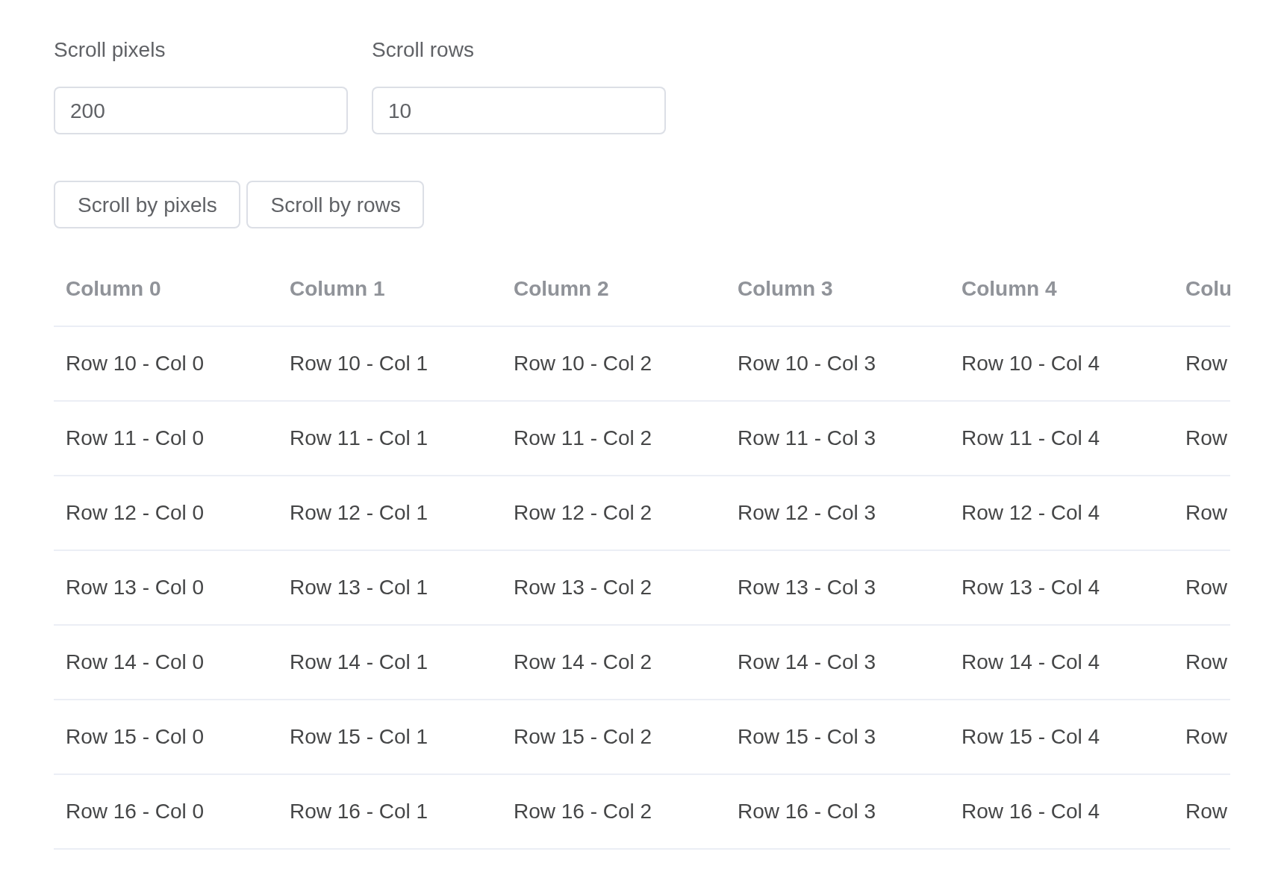This screenshot has width=1284, height=884.
Task: Click cell Row 12 - Col 2
Action: click(614, 513)
